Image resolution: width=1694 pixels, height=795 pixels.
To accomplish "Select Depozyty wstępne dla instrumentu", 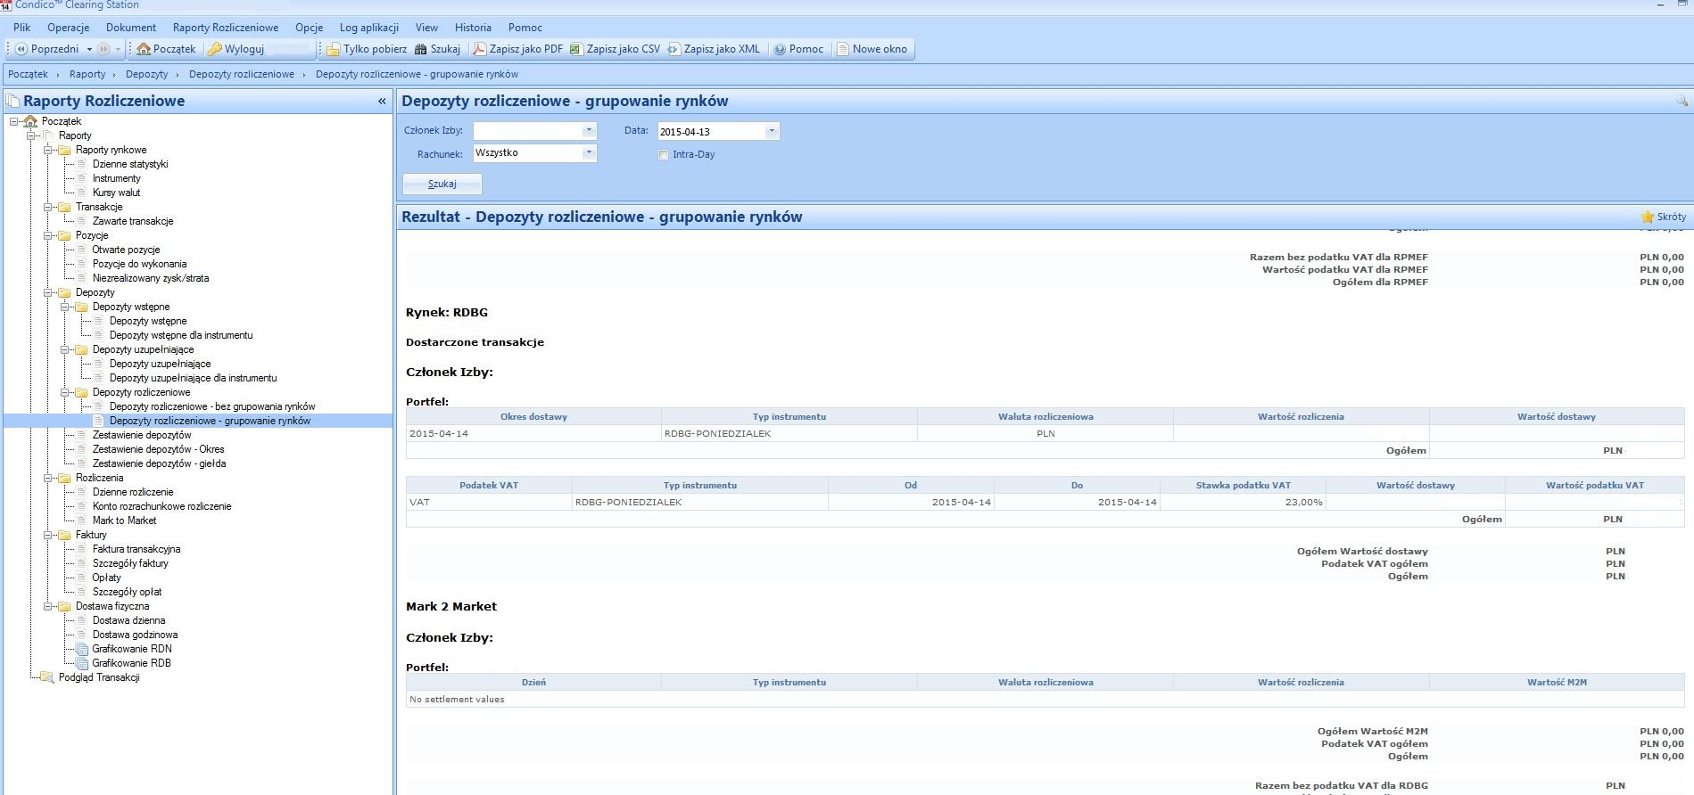I will pyautogui.click(x=181, y=335).
